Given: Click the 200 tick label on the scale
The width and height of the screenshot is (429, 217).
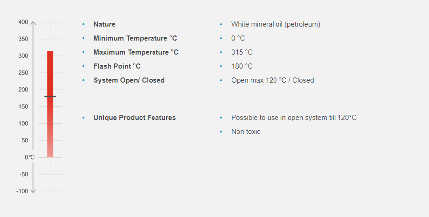Looking at the screenshot, I should [x=23, y=90].
